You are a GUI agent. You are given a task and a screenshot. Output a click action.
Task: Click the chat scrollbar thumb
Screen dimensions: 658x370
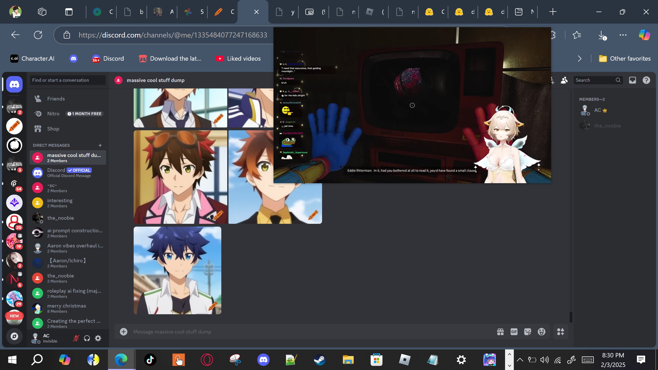click(x=571, y=317)
